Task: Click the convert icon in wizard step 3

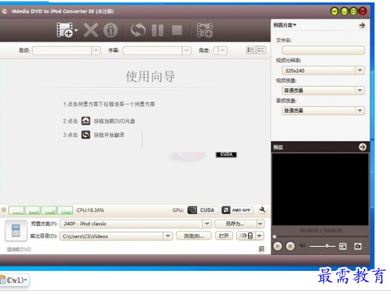Action: pyautogui.click(x=86, y=135)
